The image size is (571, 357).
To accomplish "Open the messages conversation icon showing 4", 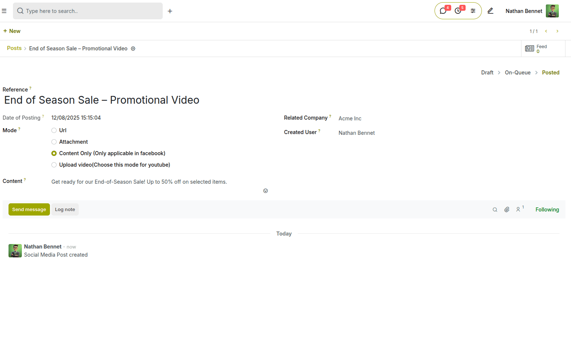I will [x=443, y=11].
